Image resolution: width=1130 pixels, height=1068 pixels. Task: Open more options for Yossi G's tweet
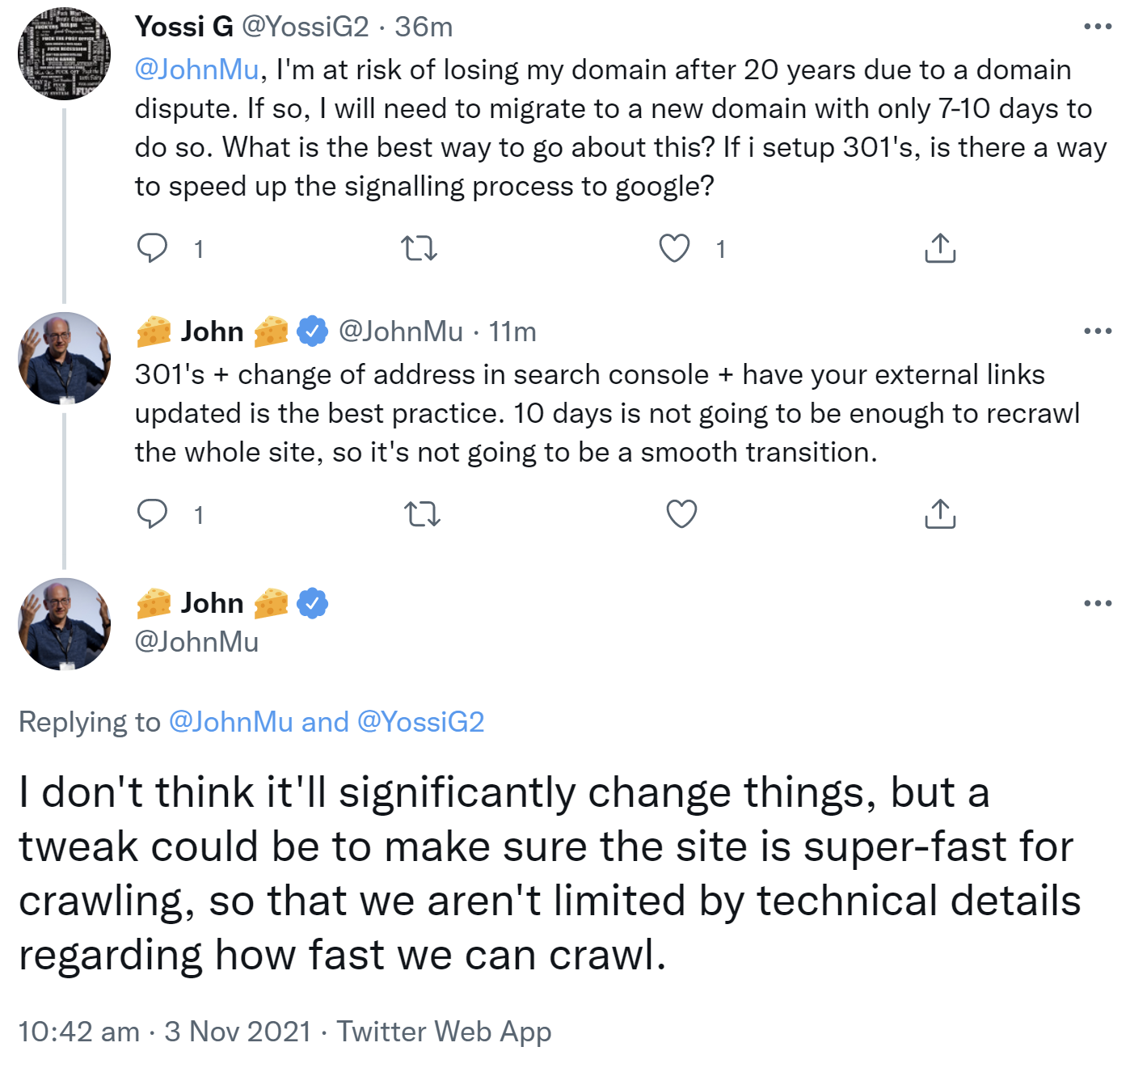click(1097, 27)
